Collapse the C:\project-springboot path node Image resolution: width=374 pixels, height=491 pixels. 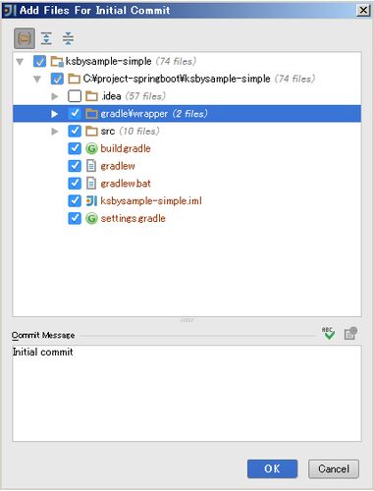point(37,79)
